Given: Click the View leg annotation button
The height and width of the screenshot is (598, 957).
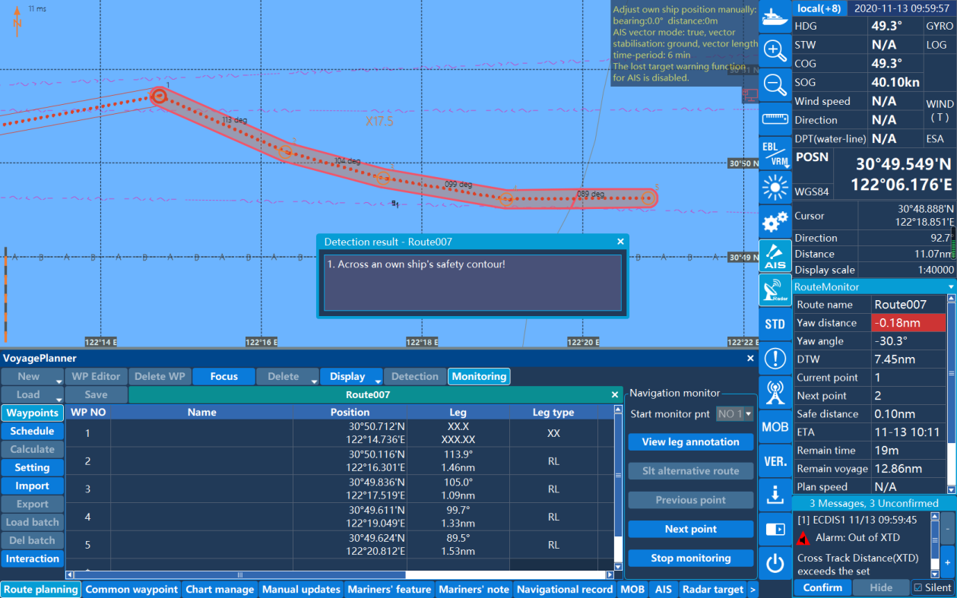Looking at the screenshot, I should click(x=691, y=442).
